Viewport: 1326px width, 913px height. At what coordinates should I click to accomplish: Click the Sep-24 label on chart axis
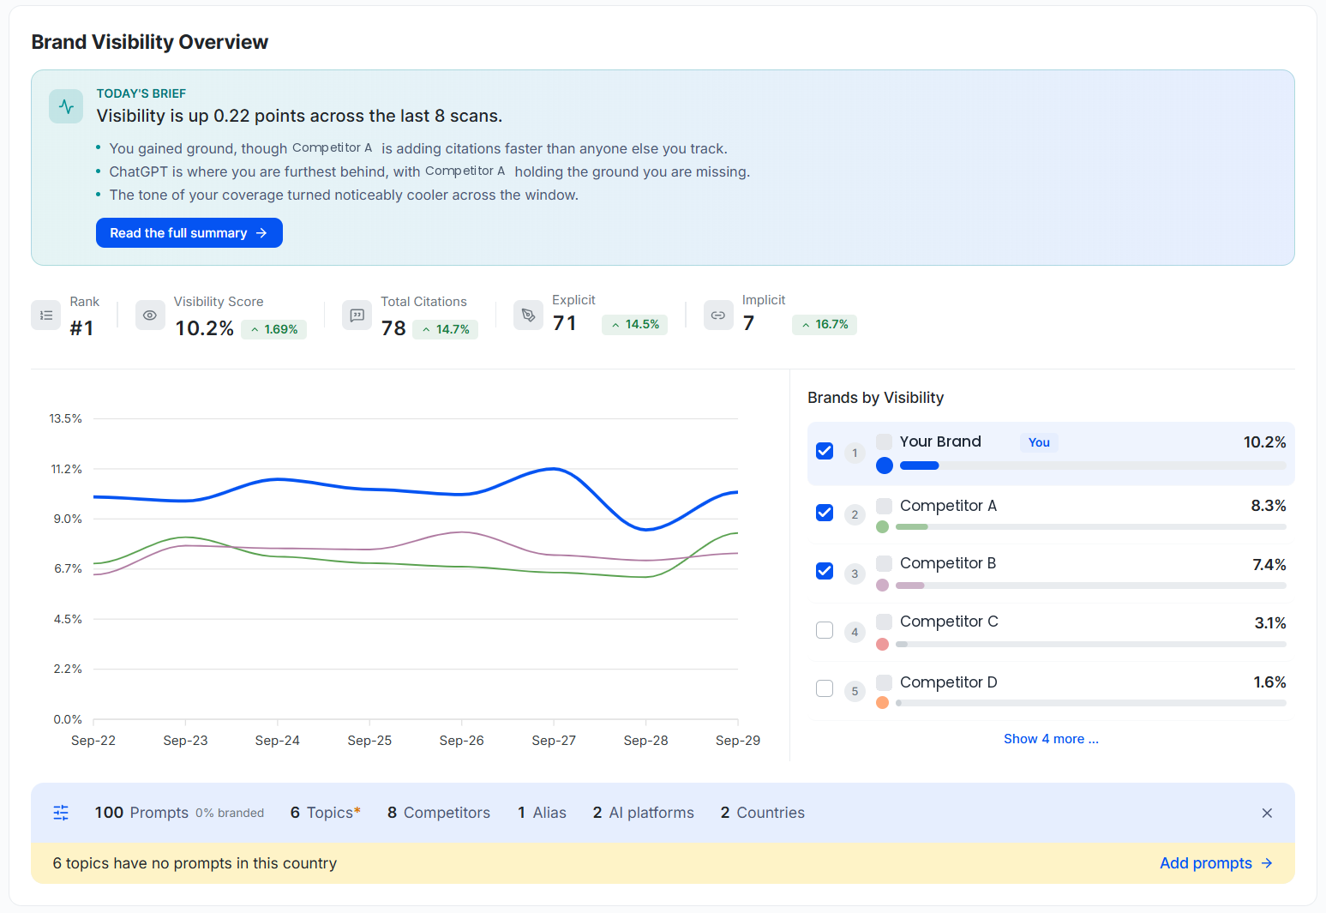click(277, 741)
